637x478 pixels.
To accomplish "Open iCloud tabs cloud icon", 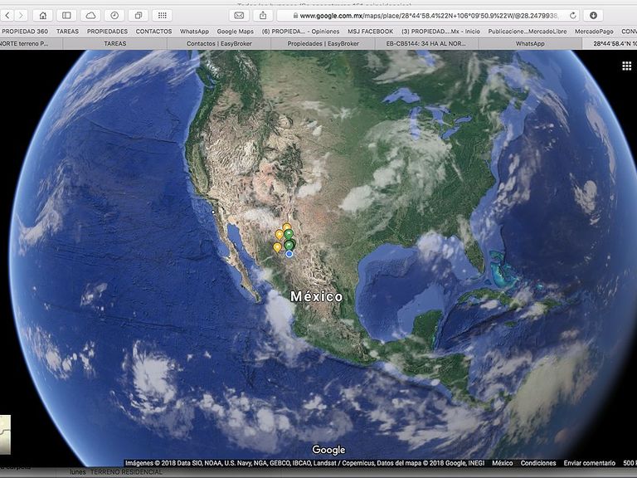I will [x=90, y=16].
